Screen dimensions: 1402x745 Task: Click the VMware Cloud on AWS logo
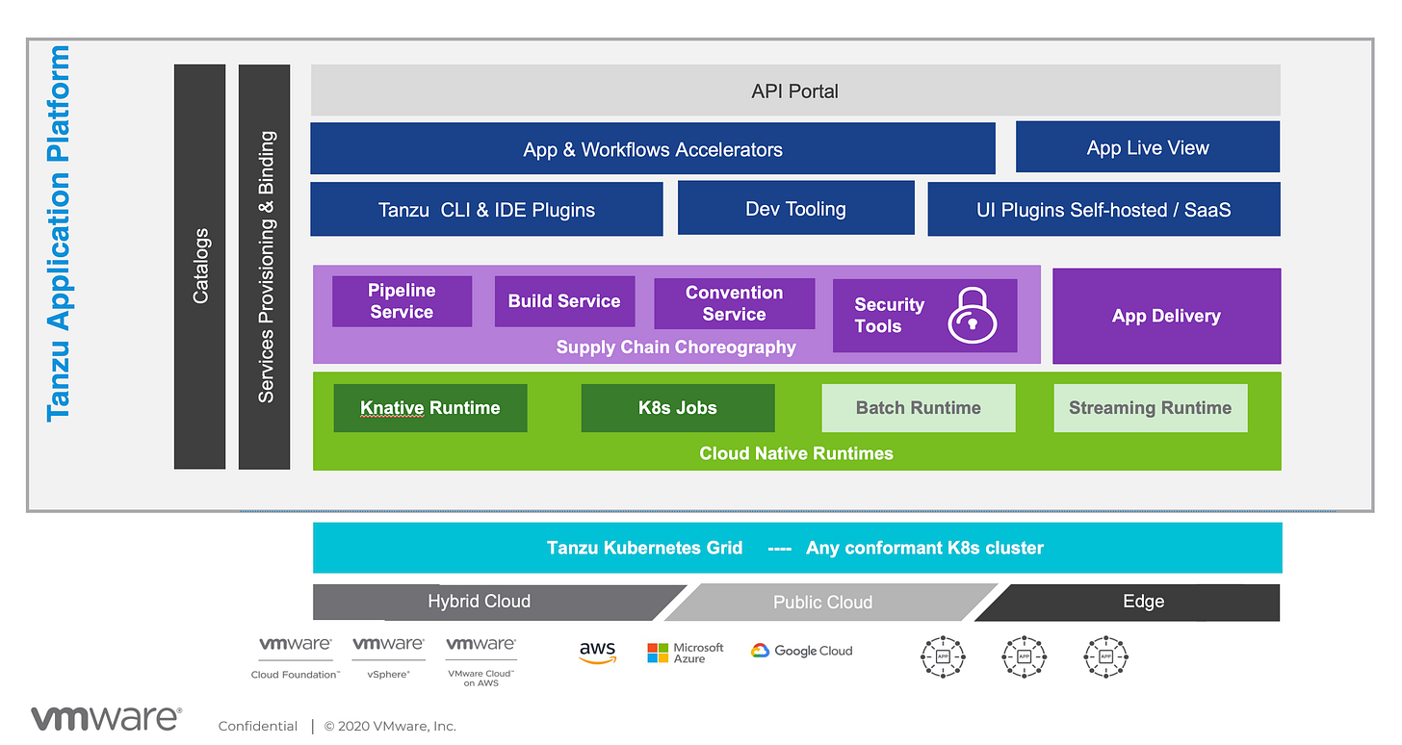click(480, 661)
